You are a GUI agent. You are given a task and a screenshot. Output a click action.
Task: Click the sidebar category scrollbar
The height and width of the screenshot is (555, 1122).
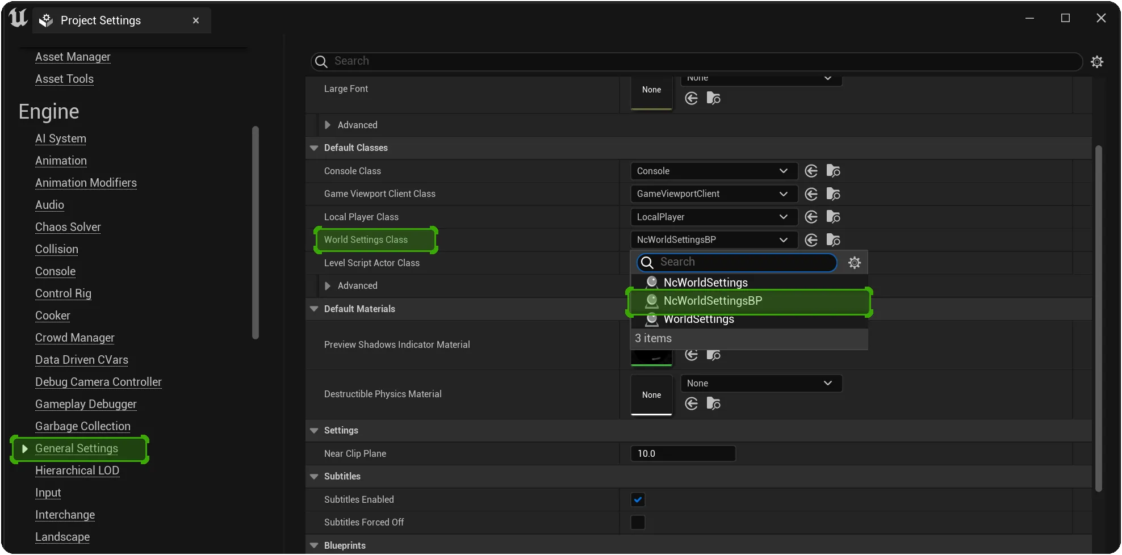pos(256,233)
